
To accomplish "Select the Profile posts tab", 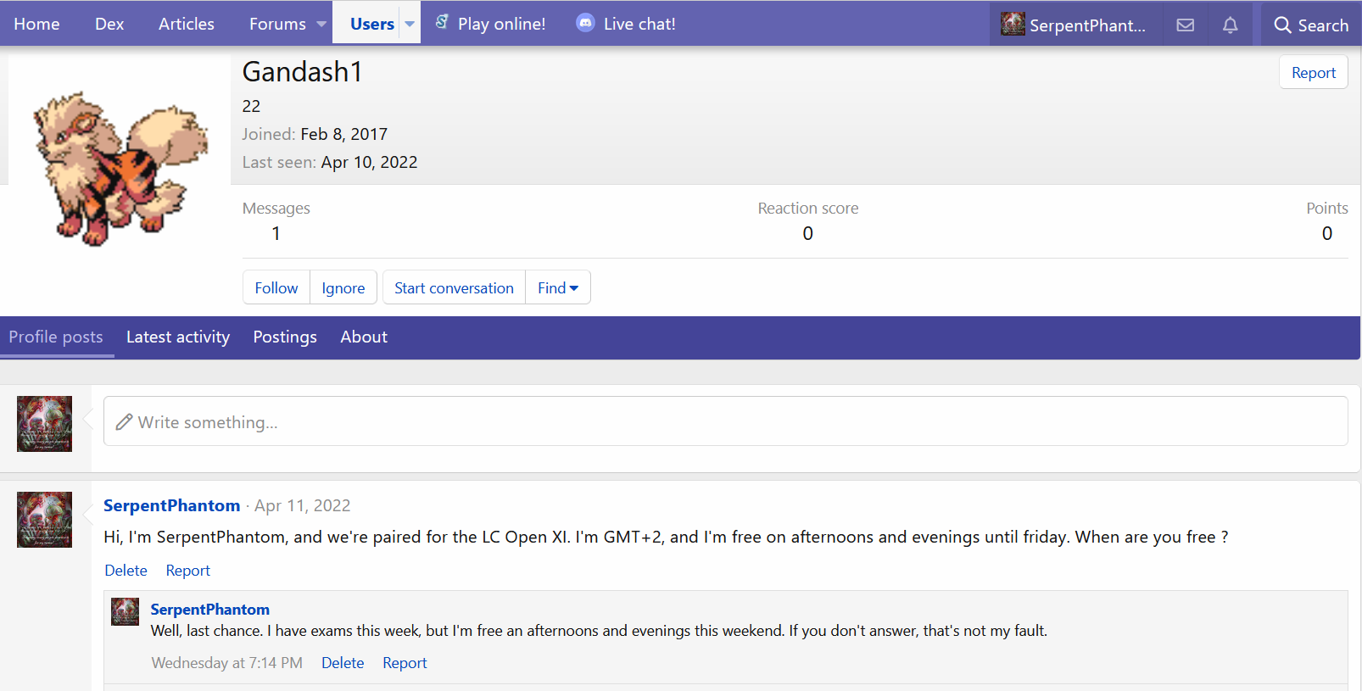I will click(x=56, y=337).
